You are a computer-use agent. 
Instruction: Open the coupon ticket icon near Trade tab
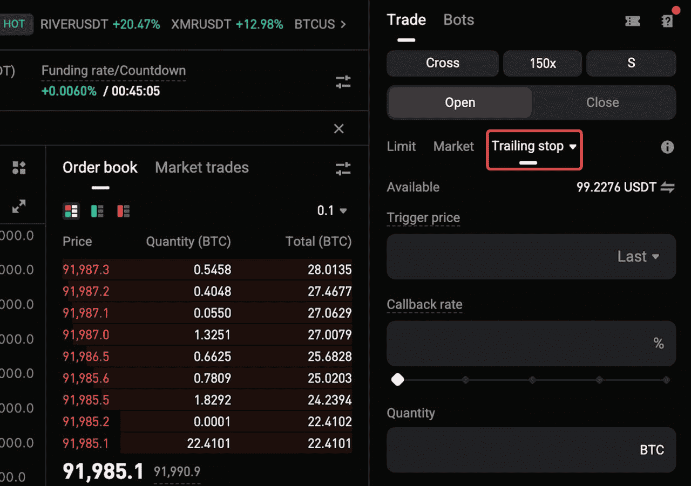(632, 20)
